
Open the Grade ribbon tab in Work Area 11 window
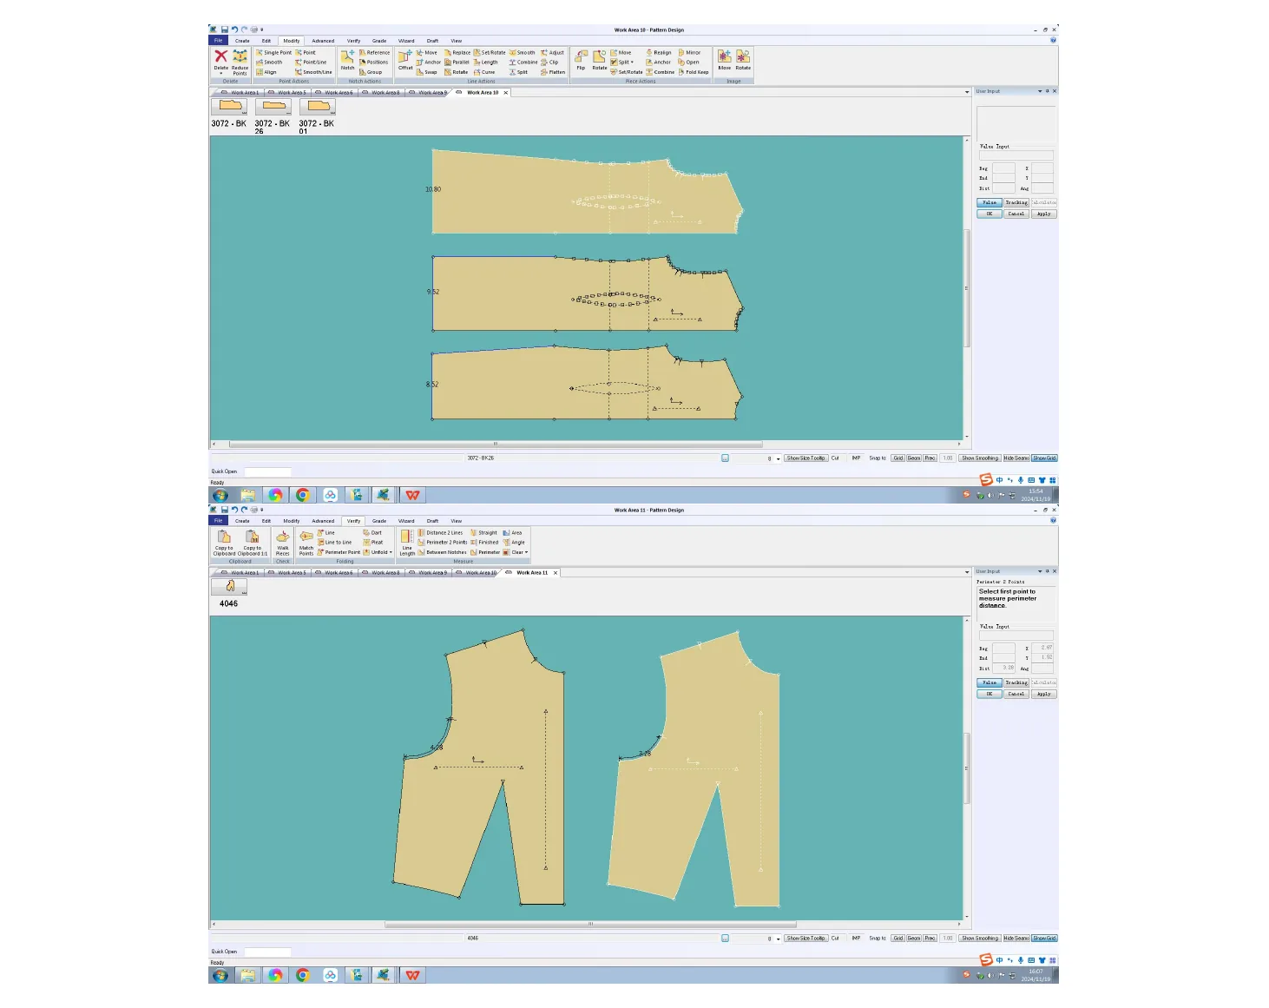tap(379, 521)
